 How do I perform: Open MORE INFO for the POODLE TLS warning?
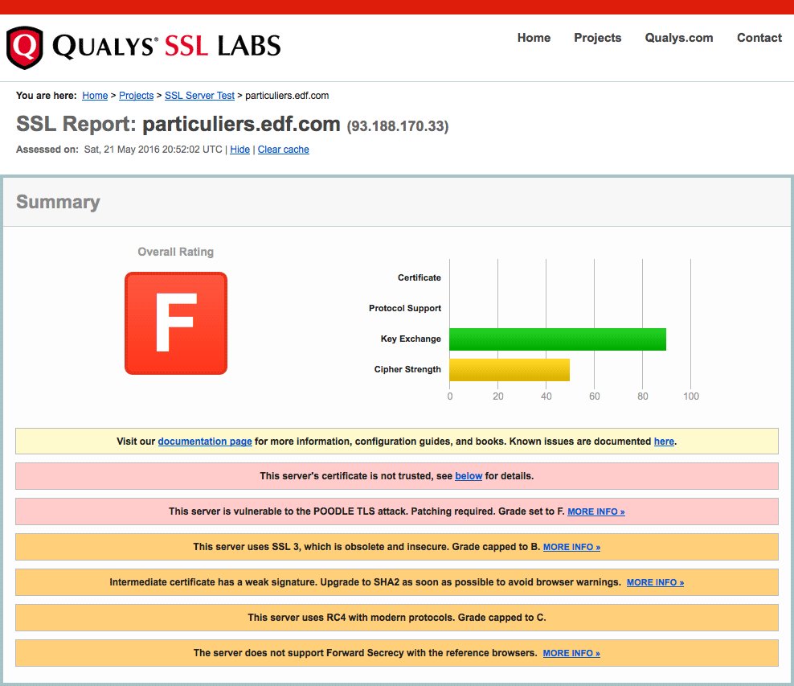596,511
